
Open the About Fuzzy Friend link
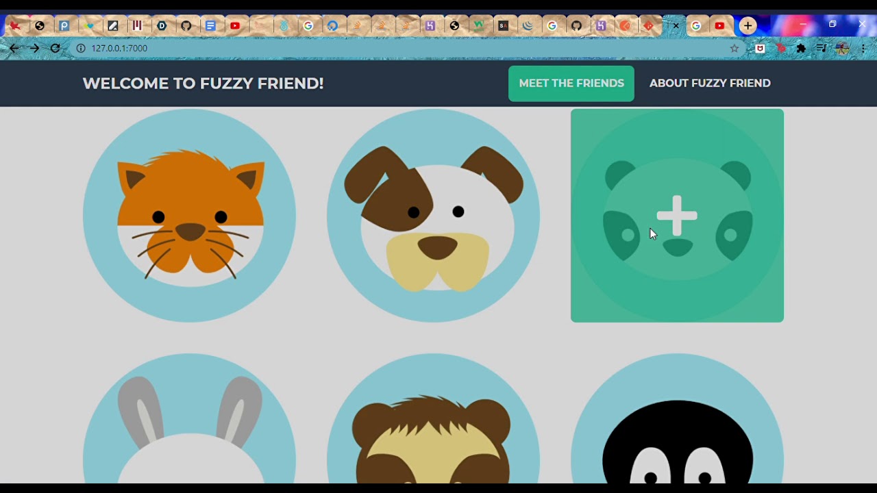[710, 84]
